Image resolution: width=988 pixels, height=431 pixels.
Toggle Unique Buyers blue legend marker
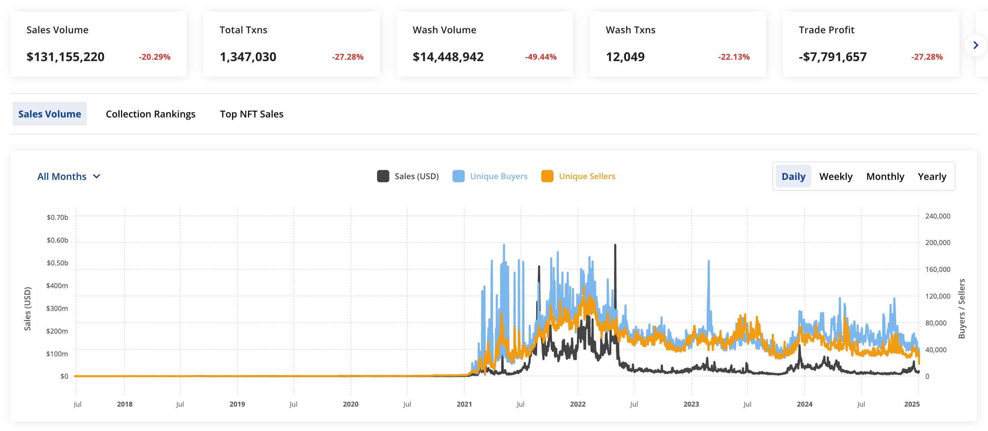pos(458,176)
